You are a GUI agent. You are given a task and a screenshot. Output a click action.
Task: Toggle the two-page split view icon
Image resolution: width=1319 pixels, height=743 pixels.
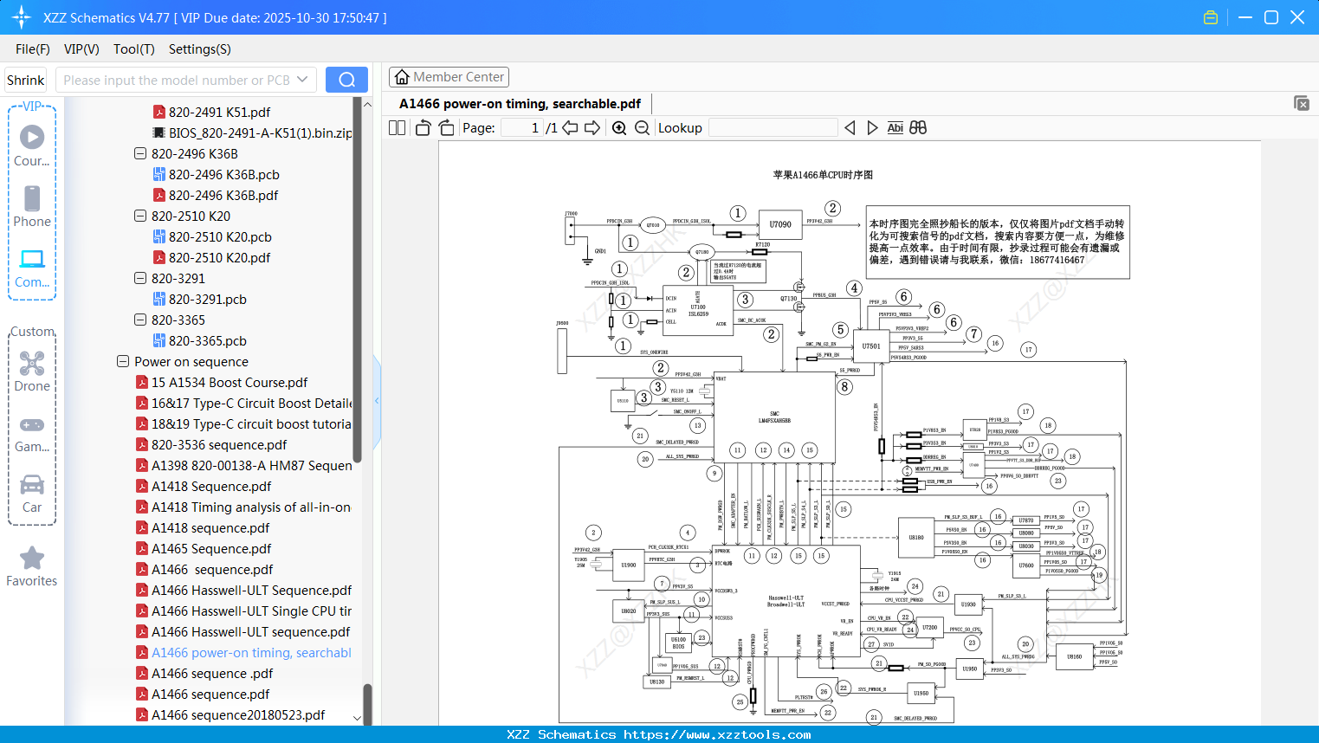[x=397, y=128]
